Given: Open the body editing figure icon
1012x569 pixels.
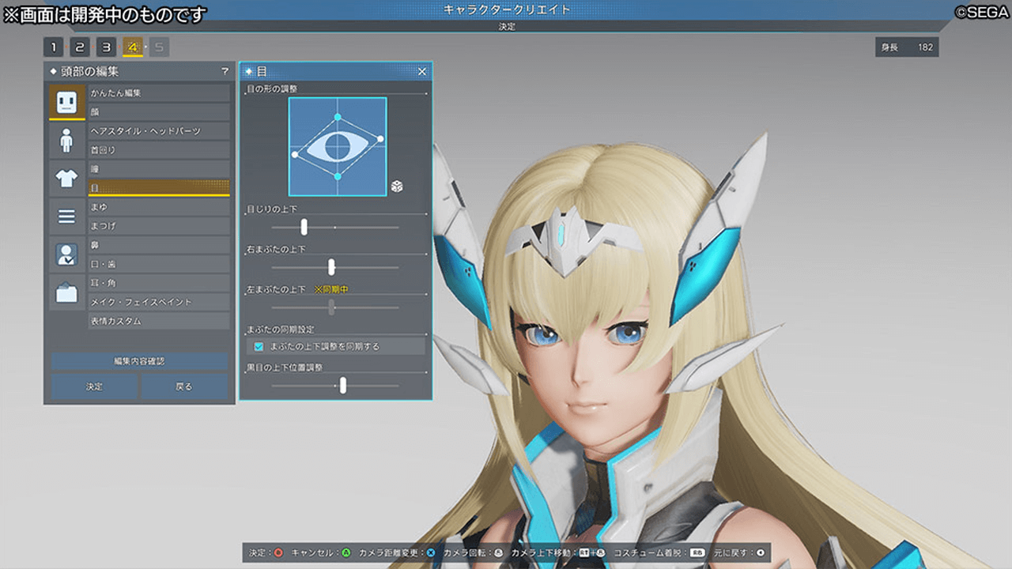Looking at the screenshot, I should tap(66, 141).
